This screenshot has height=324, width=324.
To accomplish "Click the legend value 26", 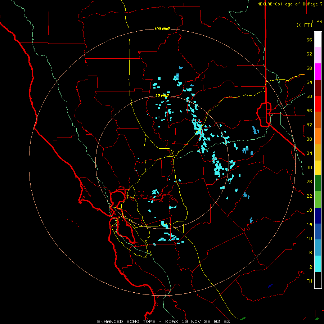I will [309, 182].
